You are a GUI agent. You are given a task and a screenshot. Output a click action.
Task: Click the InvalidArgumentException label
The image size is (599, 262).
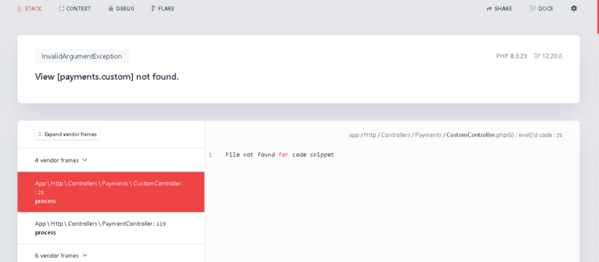[x=81, y=56]
